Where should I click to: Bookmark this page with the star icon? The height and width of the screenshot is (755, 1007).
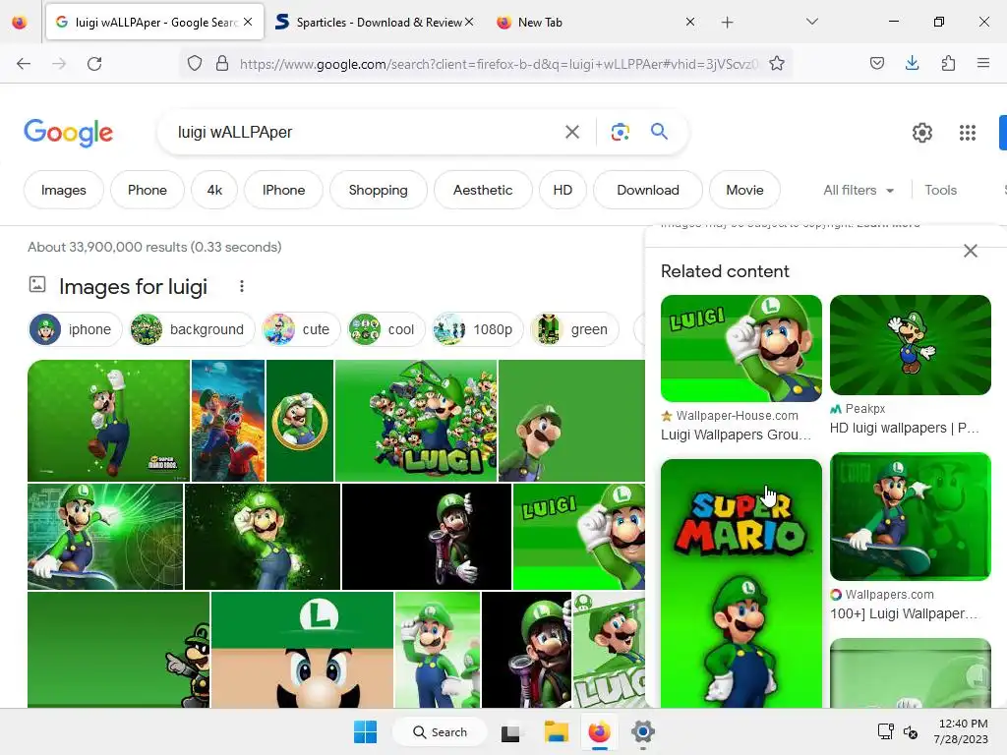point(777,64)
